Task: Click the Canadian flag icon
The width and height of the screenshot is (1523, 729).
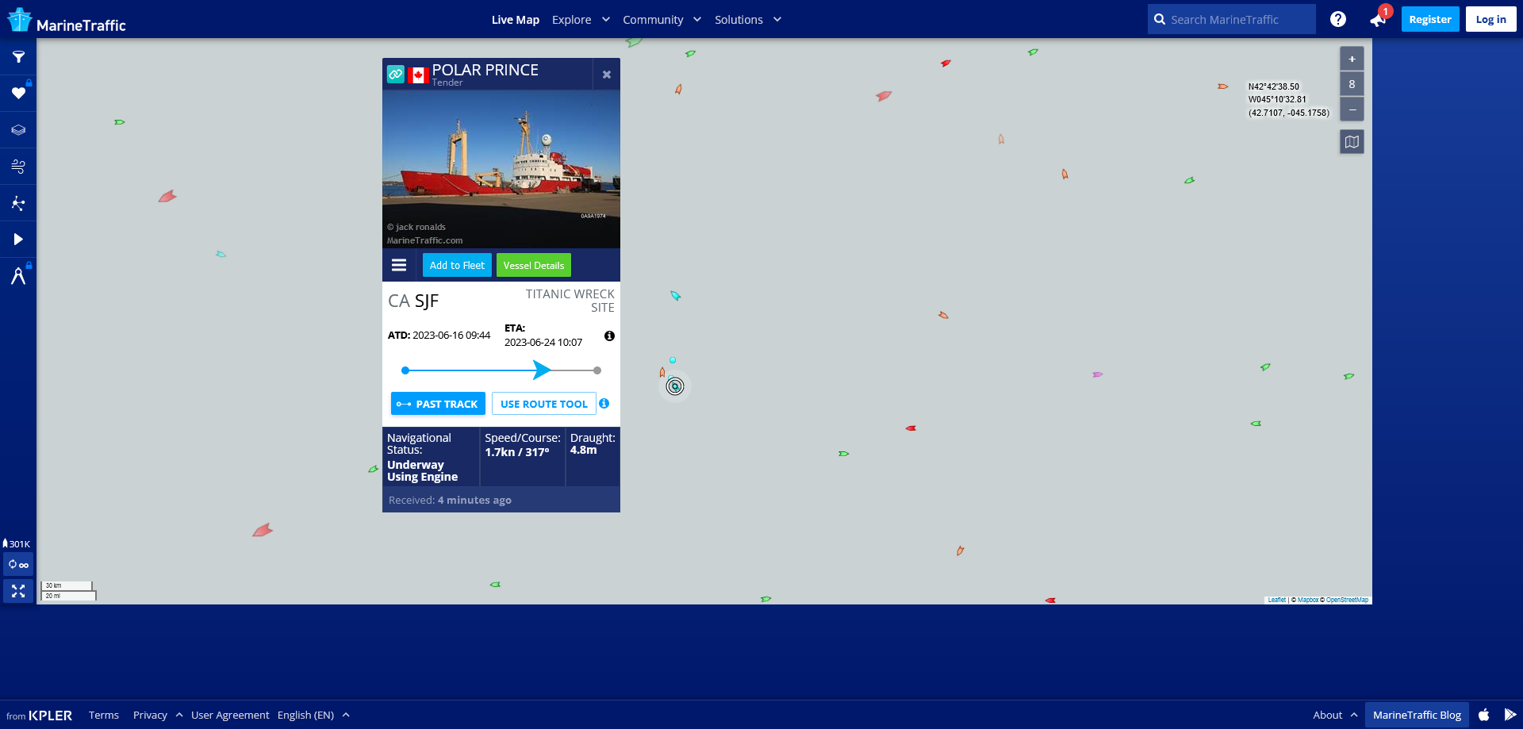Action: [x=419, y=75]
